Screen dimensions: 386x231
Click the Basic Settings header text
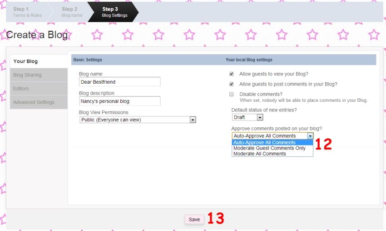click(x=88, y=60)
